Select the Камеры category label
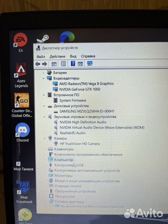Viewport: 168px width, 224px height. 61,138
